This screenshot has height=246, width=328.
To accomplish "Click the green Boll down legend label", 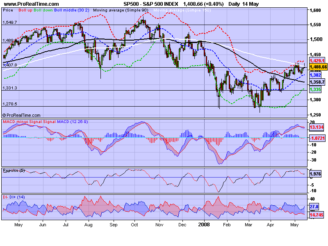I will [43, 10].
